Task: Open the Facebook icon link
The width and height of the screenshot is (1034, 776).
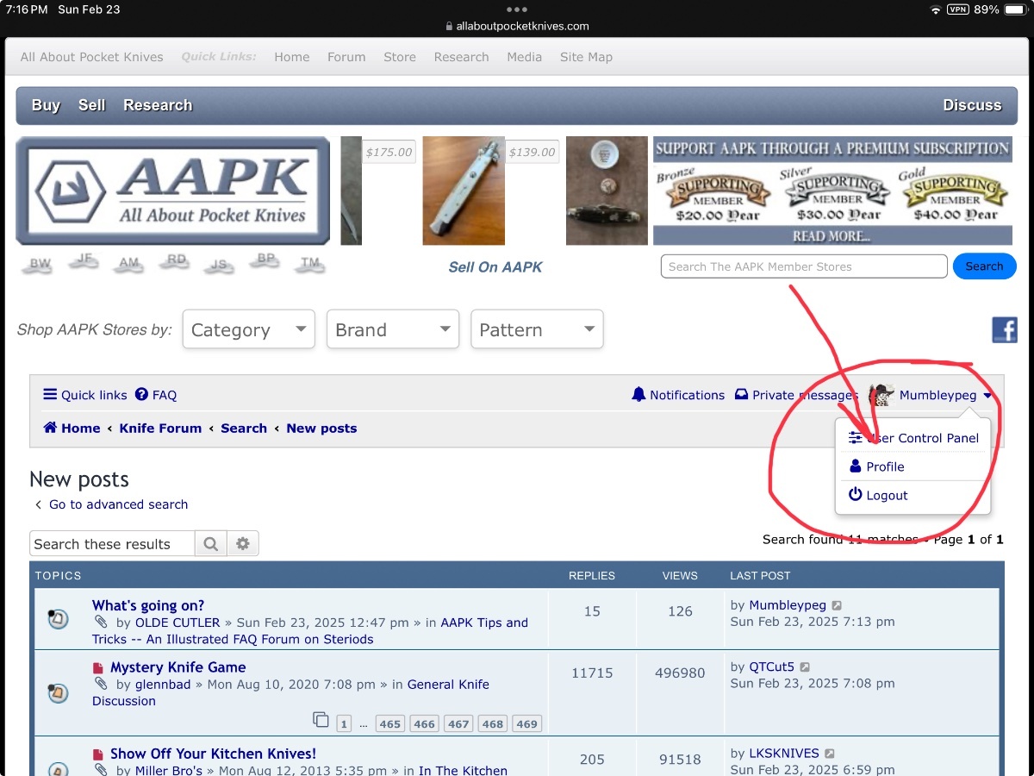Action: click(x=1005, y=329)
